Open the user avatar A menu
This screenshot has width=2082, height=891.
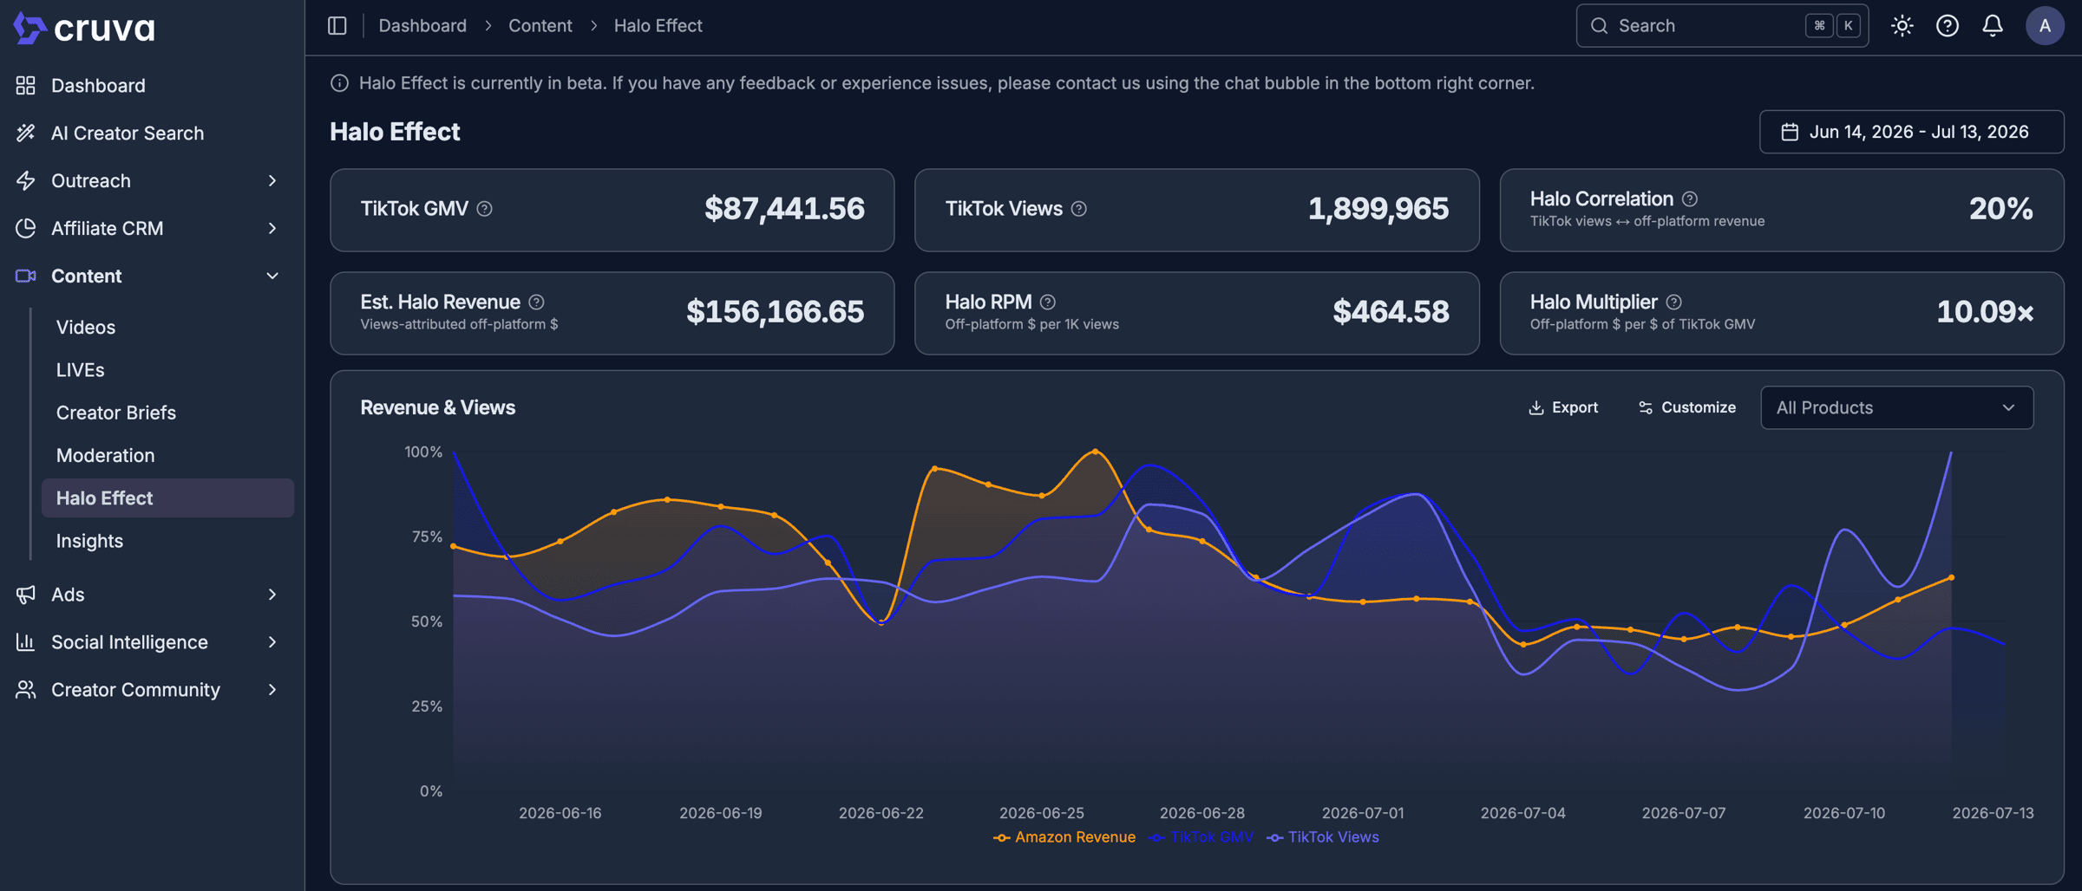(x=2045, y=26)
